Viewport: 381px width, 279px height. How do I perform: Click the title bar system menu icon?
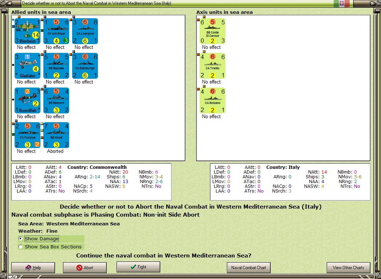[9, 3]
